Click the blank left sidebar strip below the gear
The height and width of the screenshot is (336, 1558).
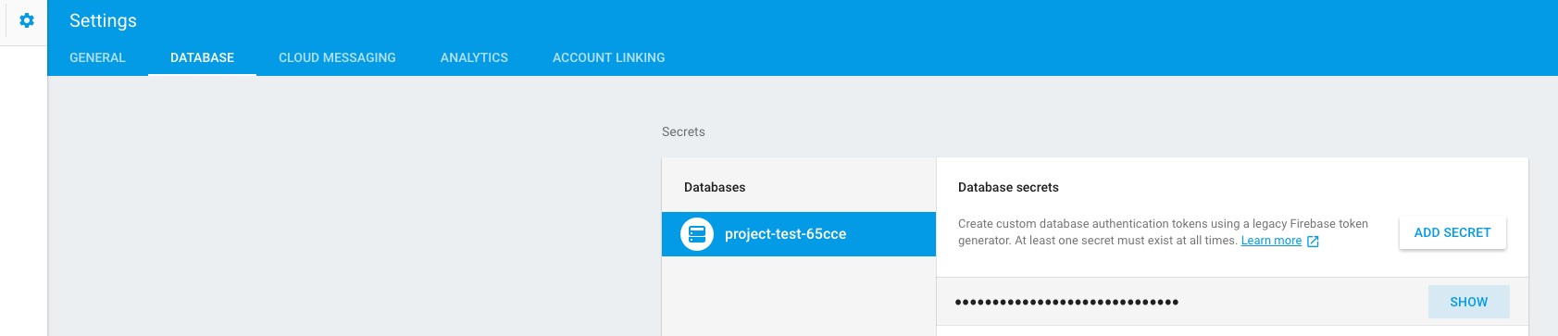23,191
